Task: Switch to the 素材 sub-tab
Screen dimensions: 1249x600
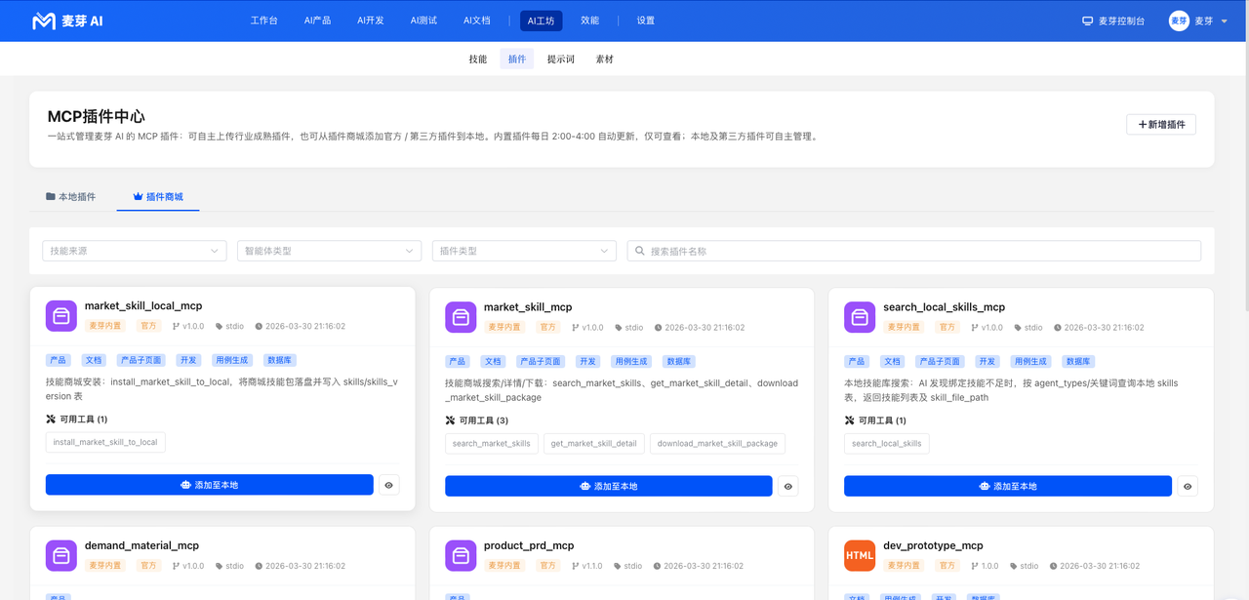Action: click(x=605, y=60)
